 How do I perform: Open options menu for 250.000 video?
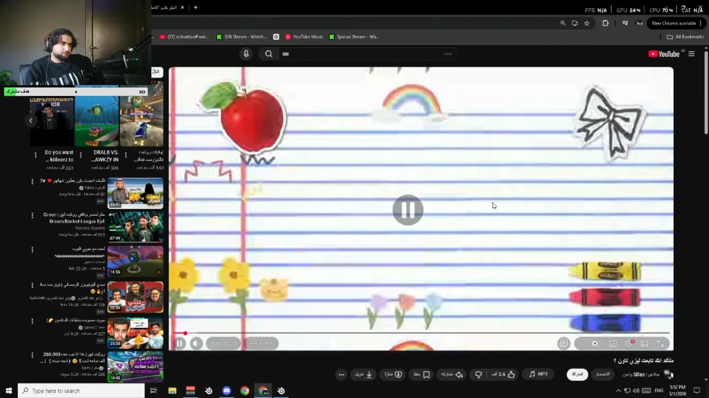32,355
